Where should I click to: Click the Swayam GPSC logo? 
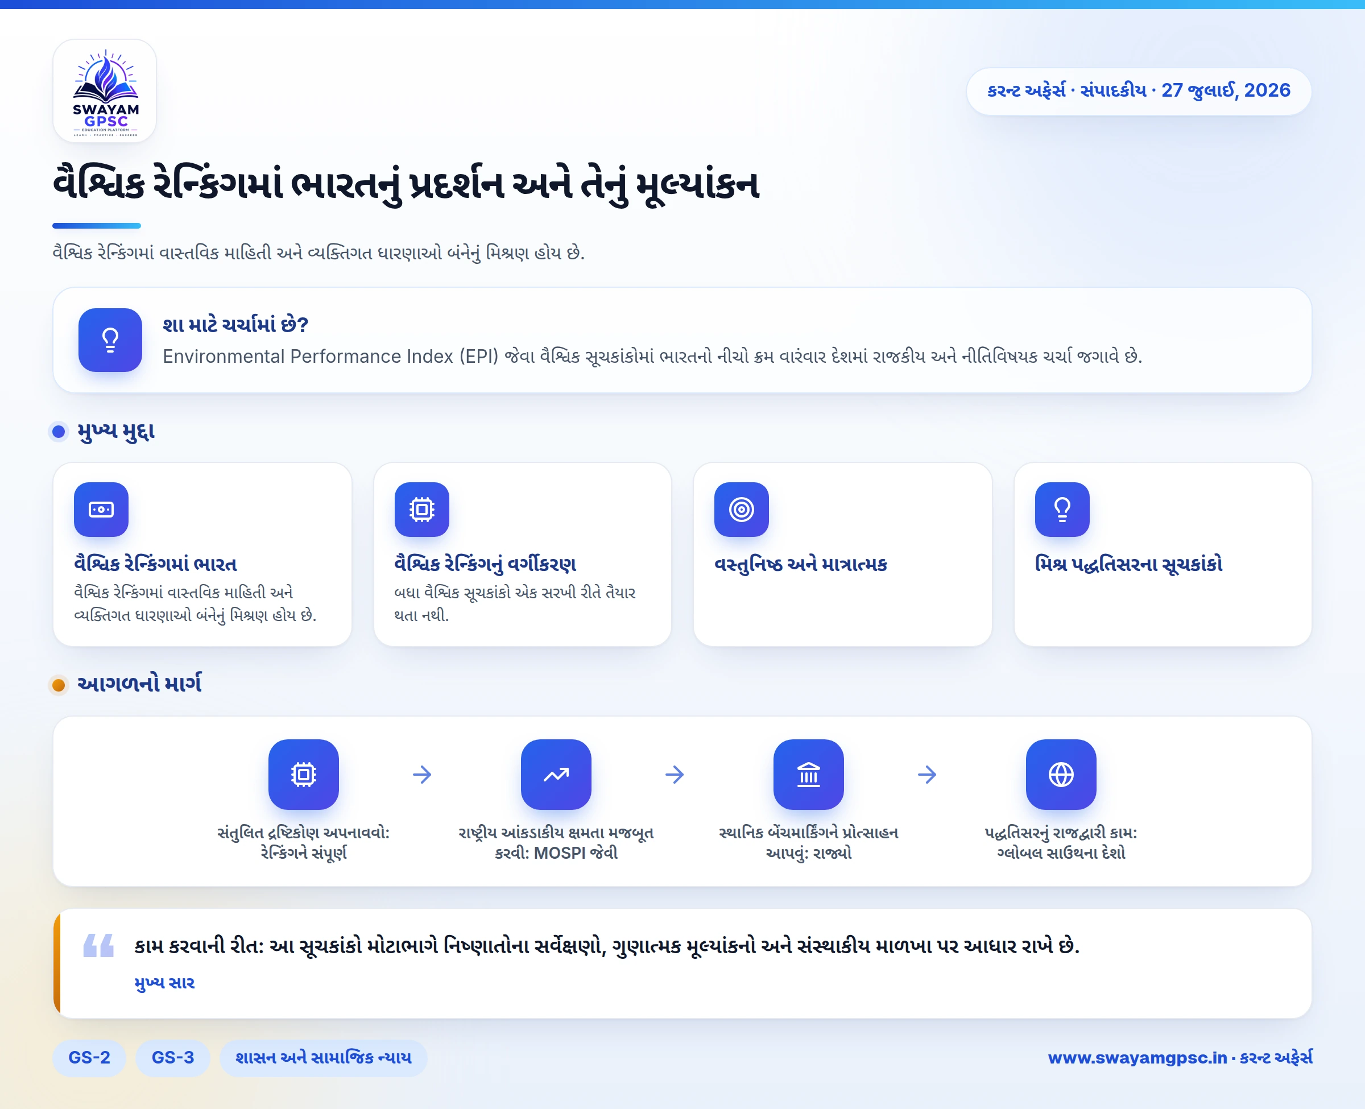coord(105,92)
